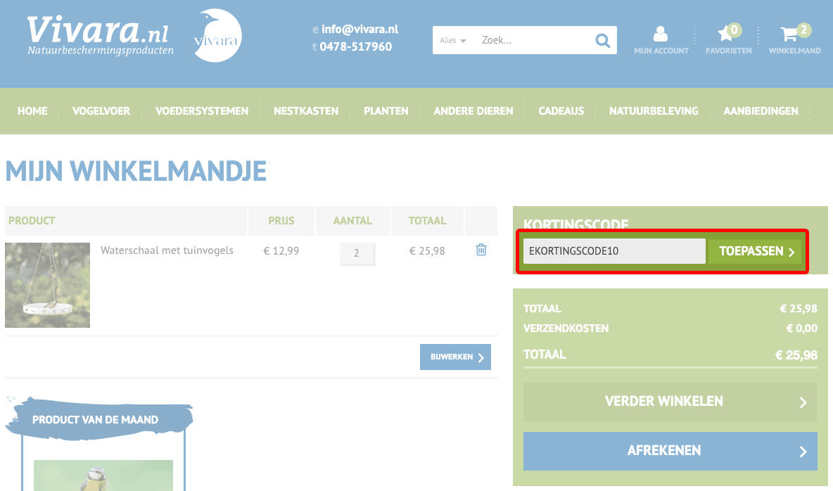Click the Product van de Maand banner
The image size is (833, 491).
98,419
